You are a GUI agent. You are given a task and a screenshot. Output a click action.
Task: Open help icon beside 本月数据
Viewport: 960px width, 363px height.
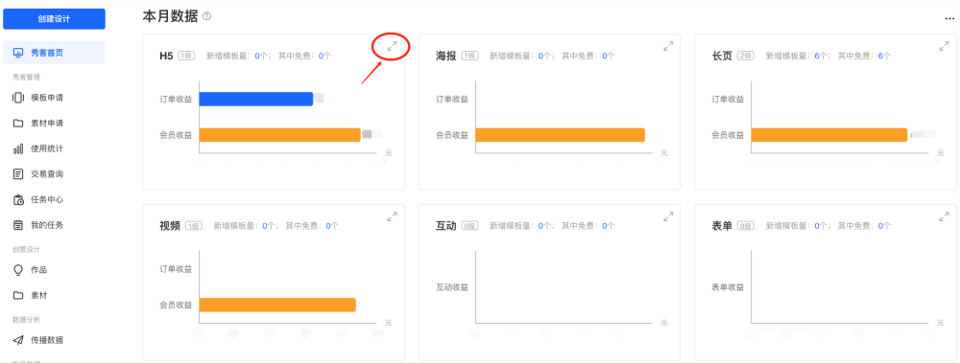[x=207, y=16]
